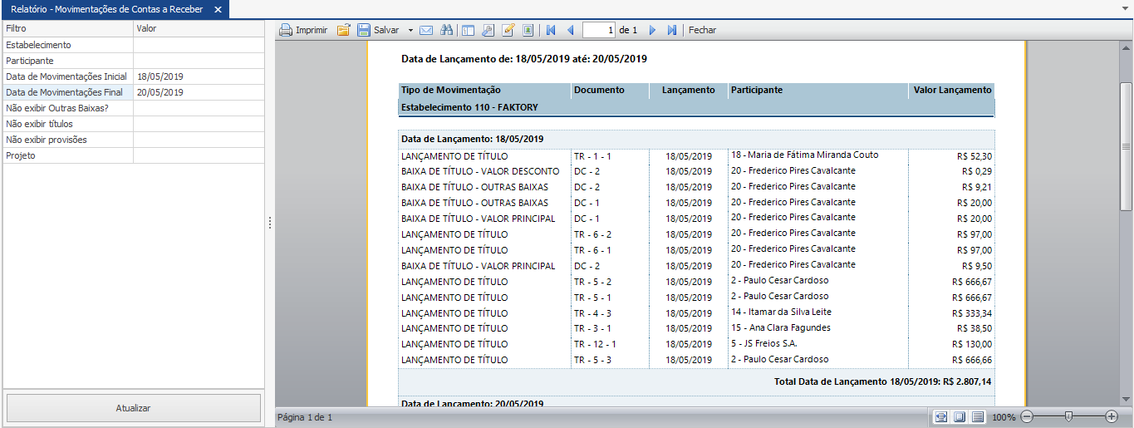Click the zoom in plus button
The image size is (1134, 428).
(1112, 416)
